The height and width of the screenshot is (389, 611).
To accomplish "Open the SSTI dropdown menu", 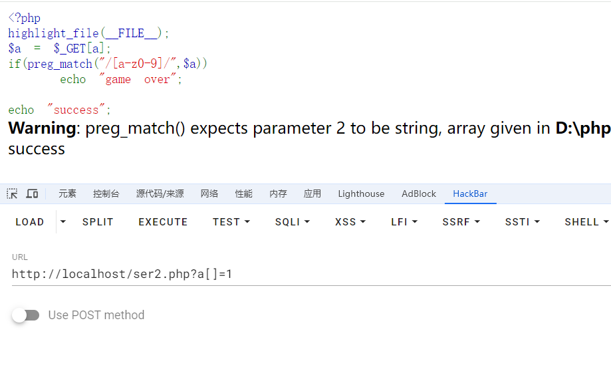I will pos(522,222).
